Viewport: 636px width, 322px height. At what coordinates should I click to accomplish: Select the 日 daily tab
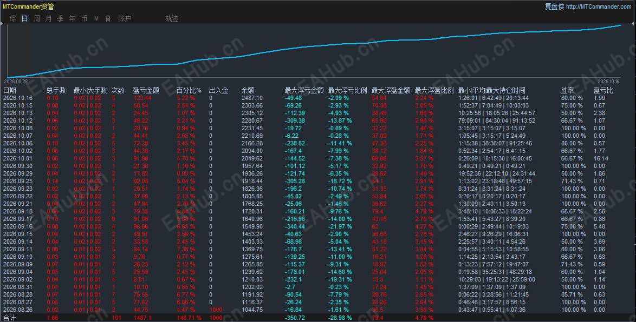click(x=25, y=18)
